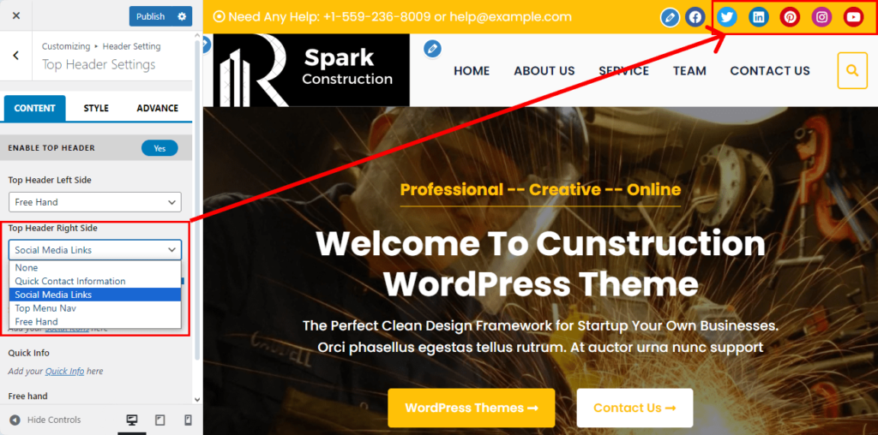
Task: Open the Instagram social link icon
Action: 821,17
